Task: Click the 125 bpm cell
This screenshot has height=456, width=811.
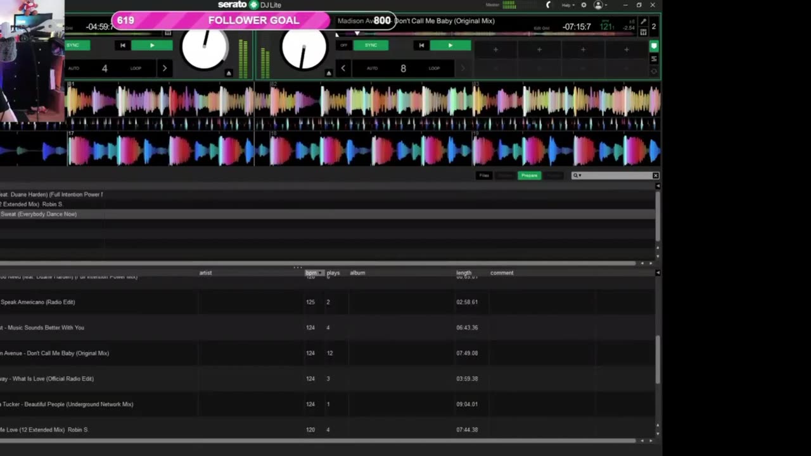Action: (x=310, y=302)
